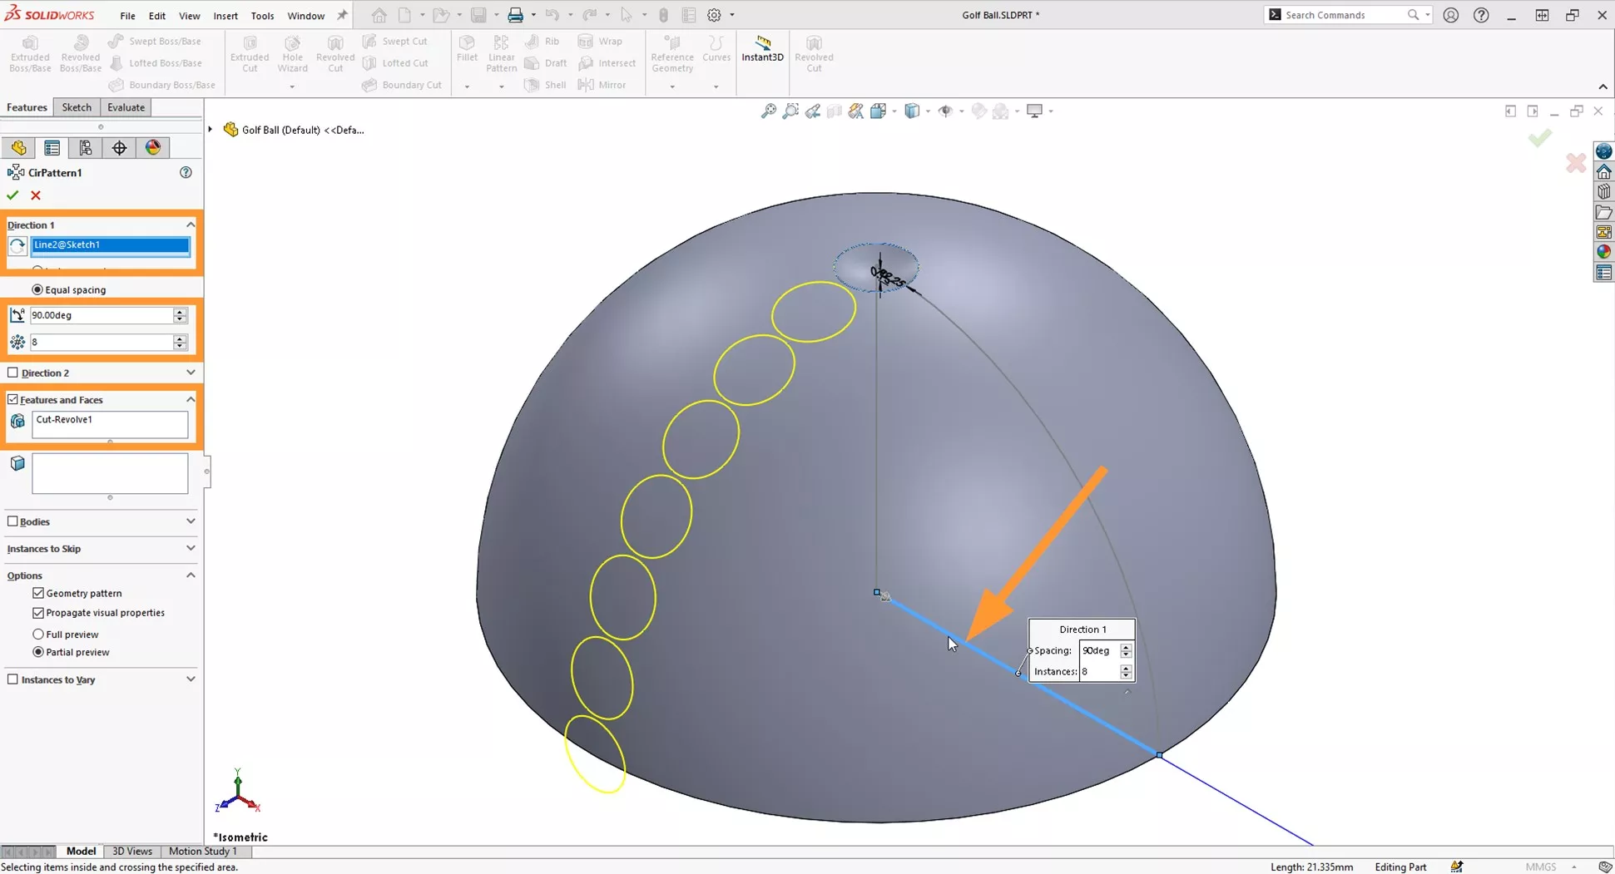Expand the Bodies section

tap(191, 521)
